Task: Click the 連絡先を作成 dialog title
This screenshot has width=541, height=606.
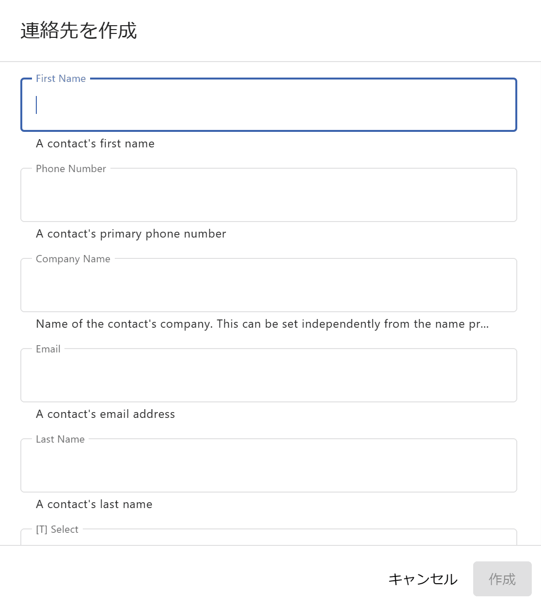Action: tap(78, 31)
